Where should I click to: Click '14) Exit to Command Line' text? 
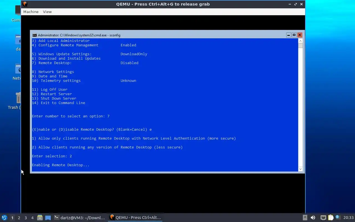(x=59, y=103)
